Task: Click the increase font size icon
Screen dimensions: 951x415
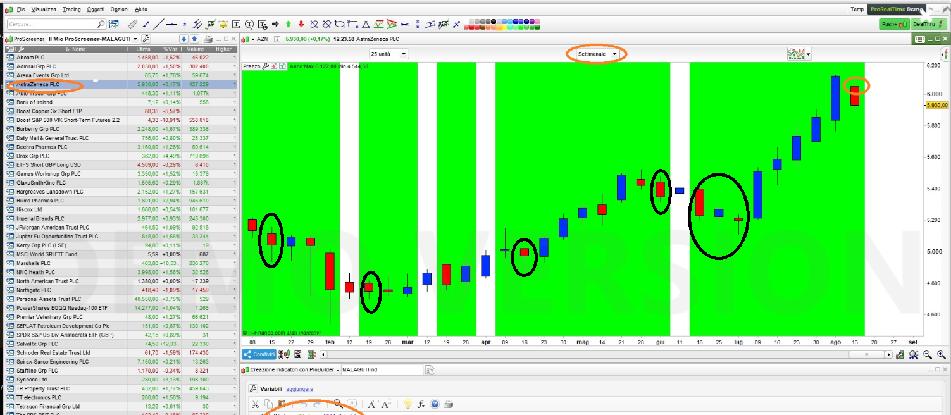Action: tap(387, 403)
